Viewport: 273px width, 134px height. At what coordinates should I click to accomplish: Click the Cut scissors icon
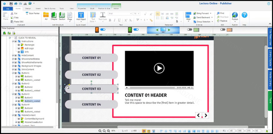(x=12, y=13)
